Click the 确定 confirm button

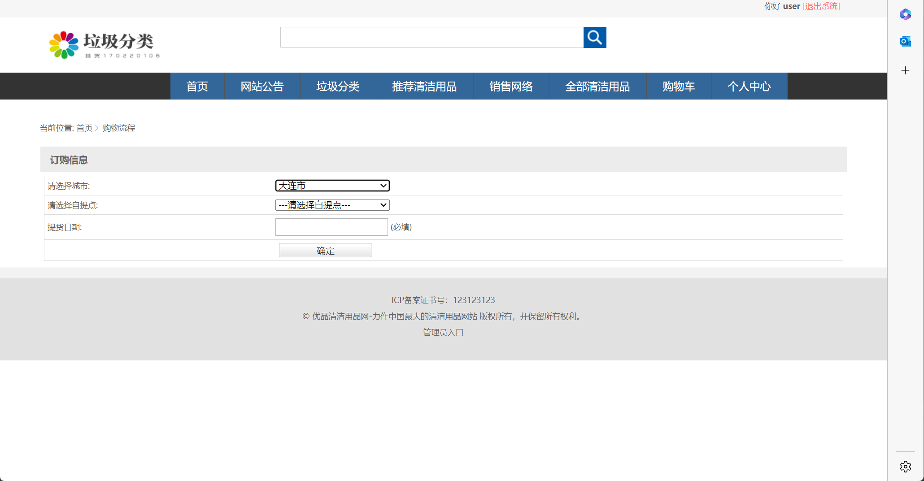point(325,250)
